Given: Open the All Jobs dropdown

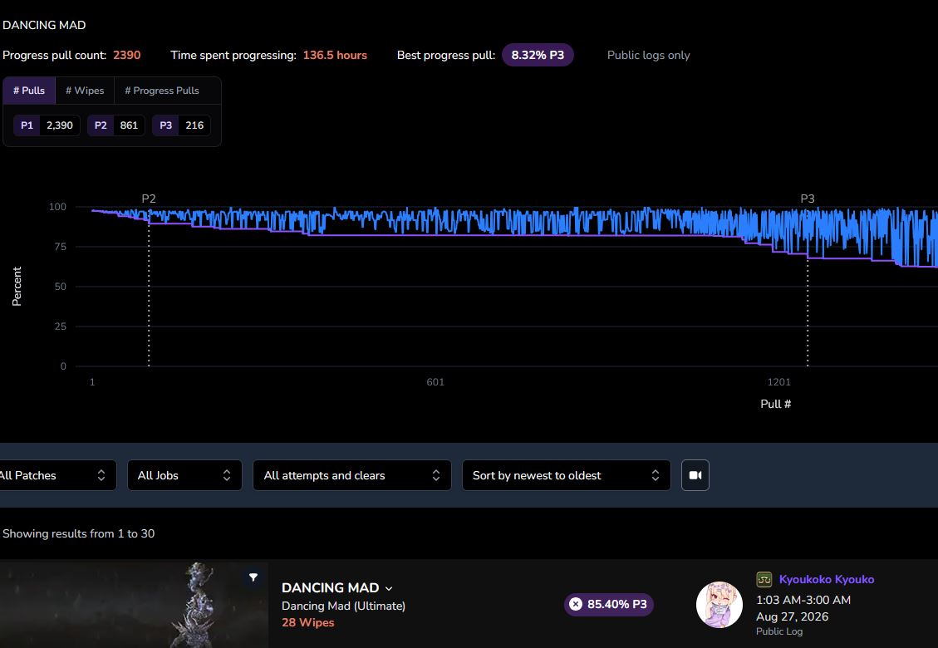Looking at the screenshot, I should click(184, 475).
